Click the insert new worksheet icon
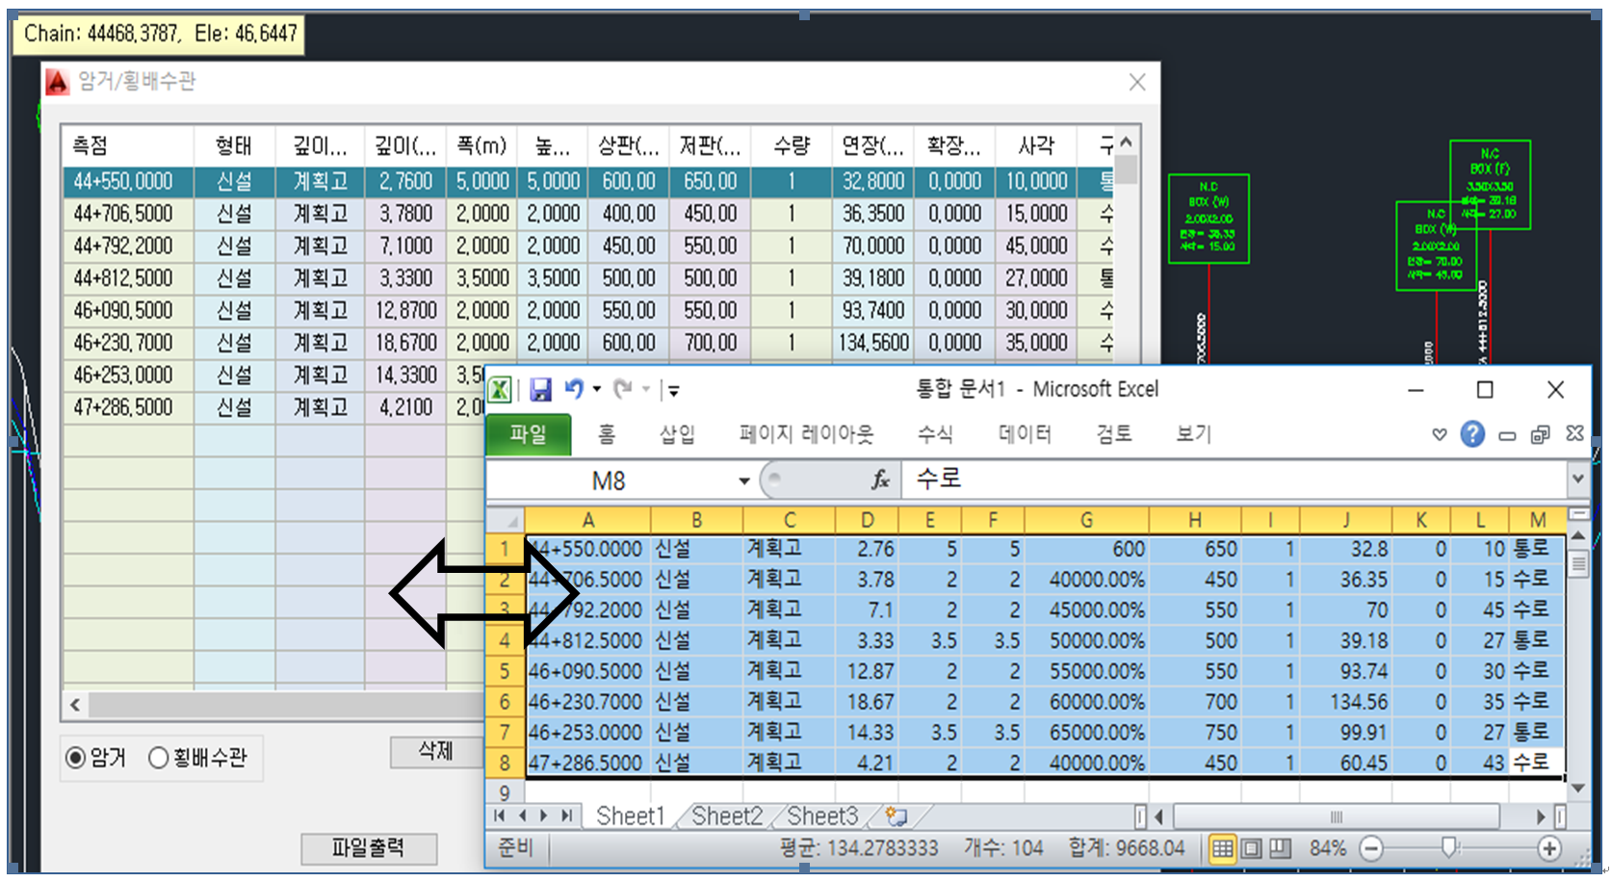 (897, 817)
